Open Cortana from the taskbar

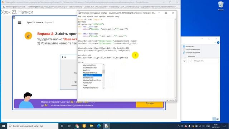(62, 126)
